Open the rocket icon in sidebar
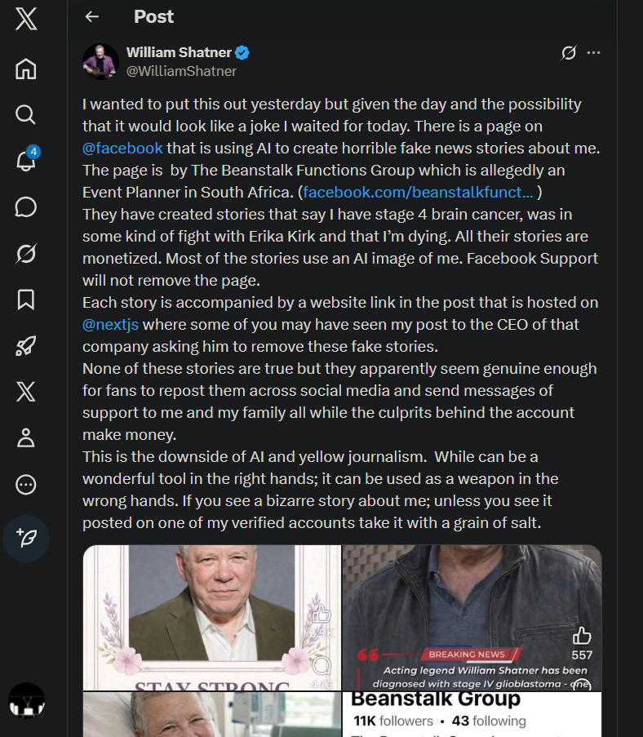643x737 pixels. coord(26,346)
